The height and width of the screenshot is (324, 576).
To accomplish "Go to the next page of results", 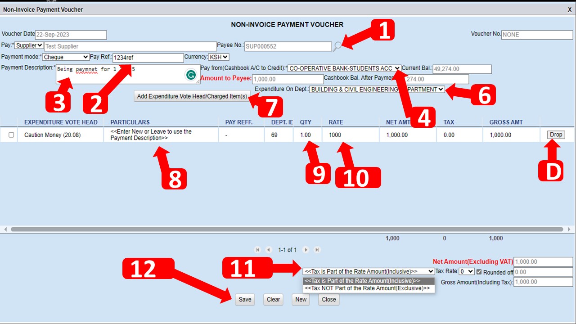I will point(306,250).
